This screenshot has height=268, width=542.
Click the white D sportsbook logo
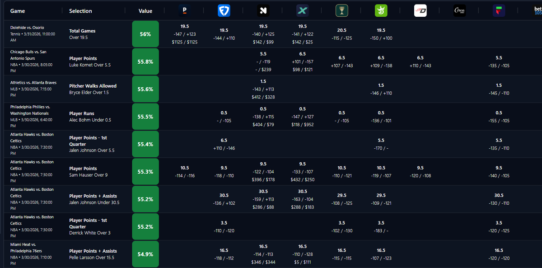[x=421, y=11]
